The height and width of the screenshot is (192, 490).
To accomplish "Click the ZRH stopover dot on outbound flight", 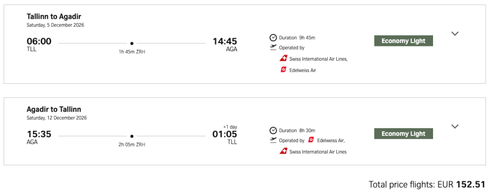I will click(132, 43).
